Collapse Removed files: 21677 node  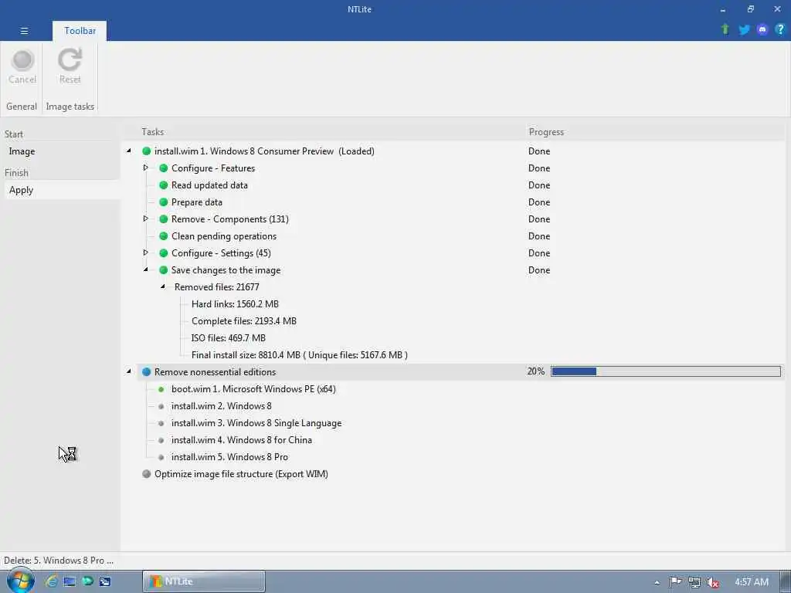(163, 286)
